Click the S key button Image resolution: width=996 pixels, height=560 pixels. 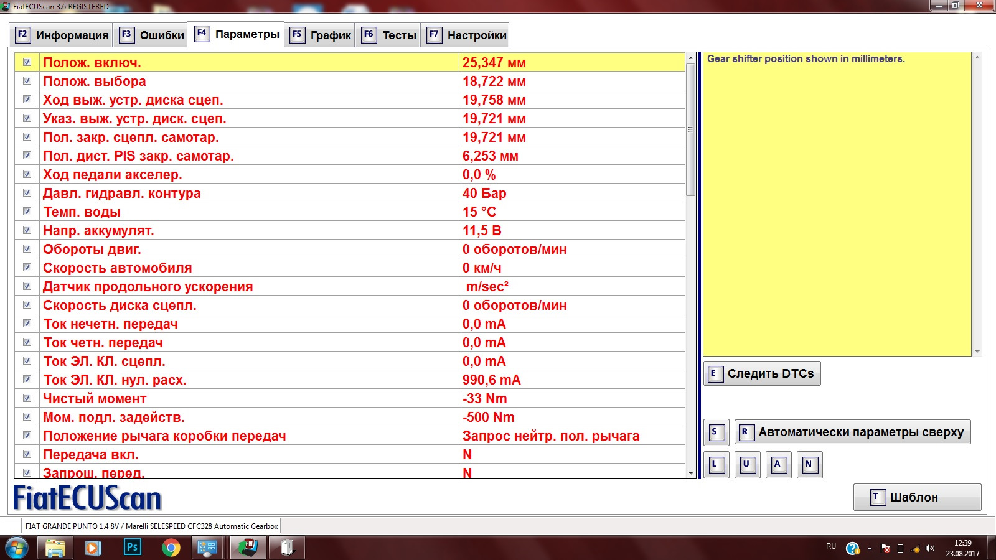(x=716, y=432)
